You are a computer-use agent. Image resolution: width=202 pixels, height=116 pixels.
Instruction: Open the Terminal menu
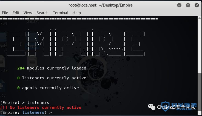[60, 13]
